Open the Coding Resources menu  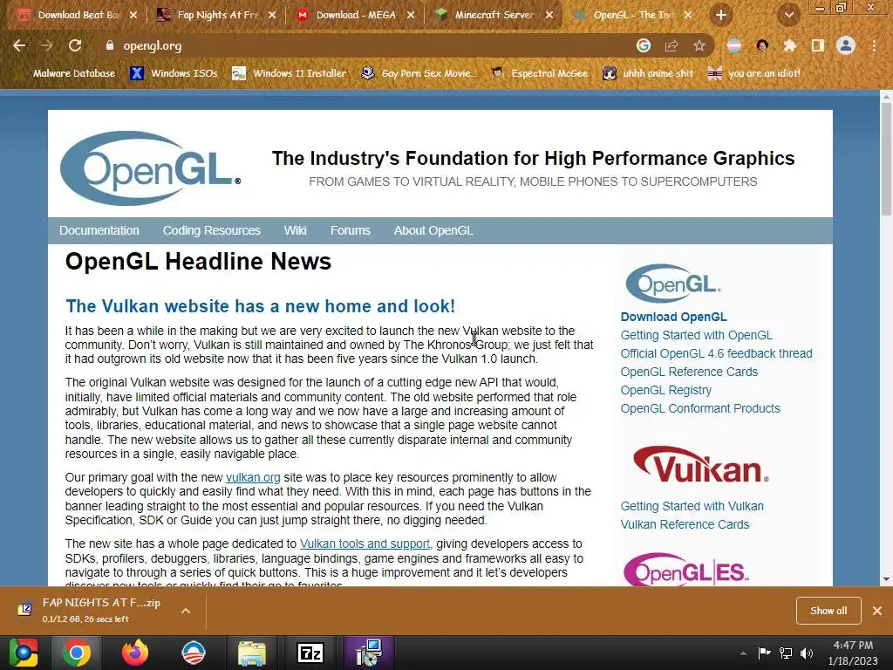click(211, 230)
